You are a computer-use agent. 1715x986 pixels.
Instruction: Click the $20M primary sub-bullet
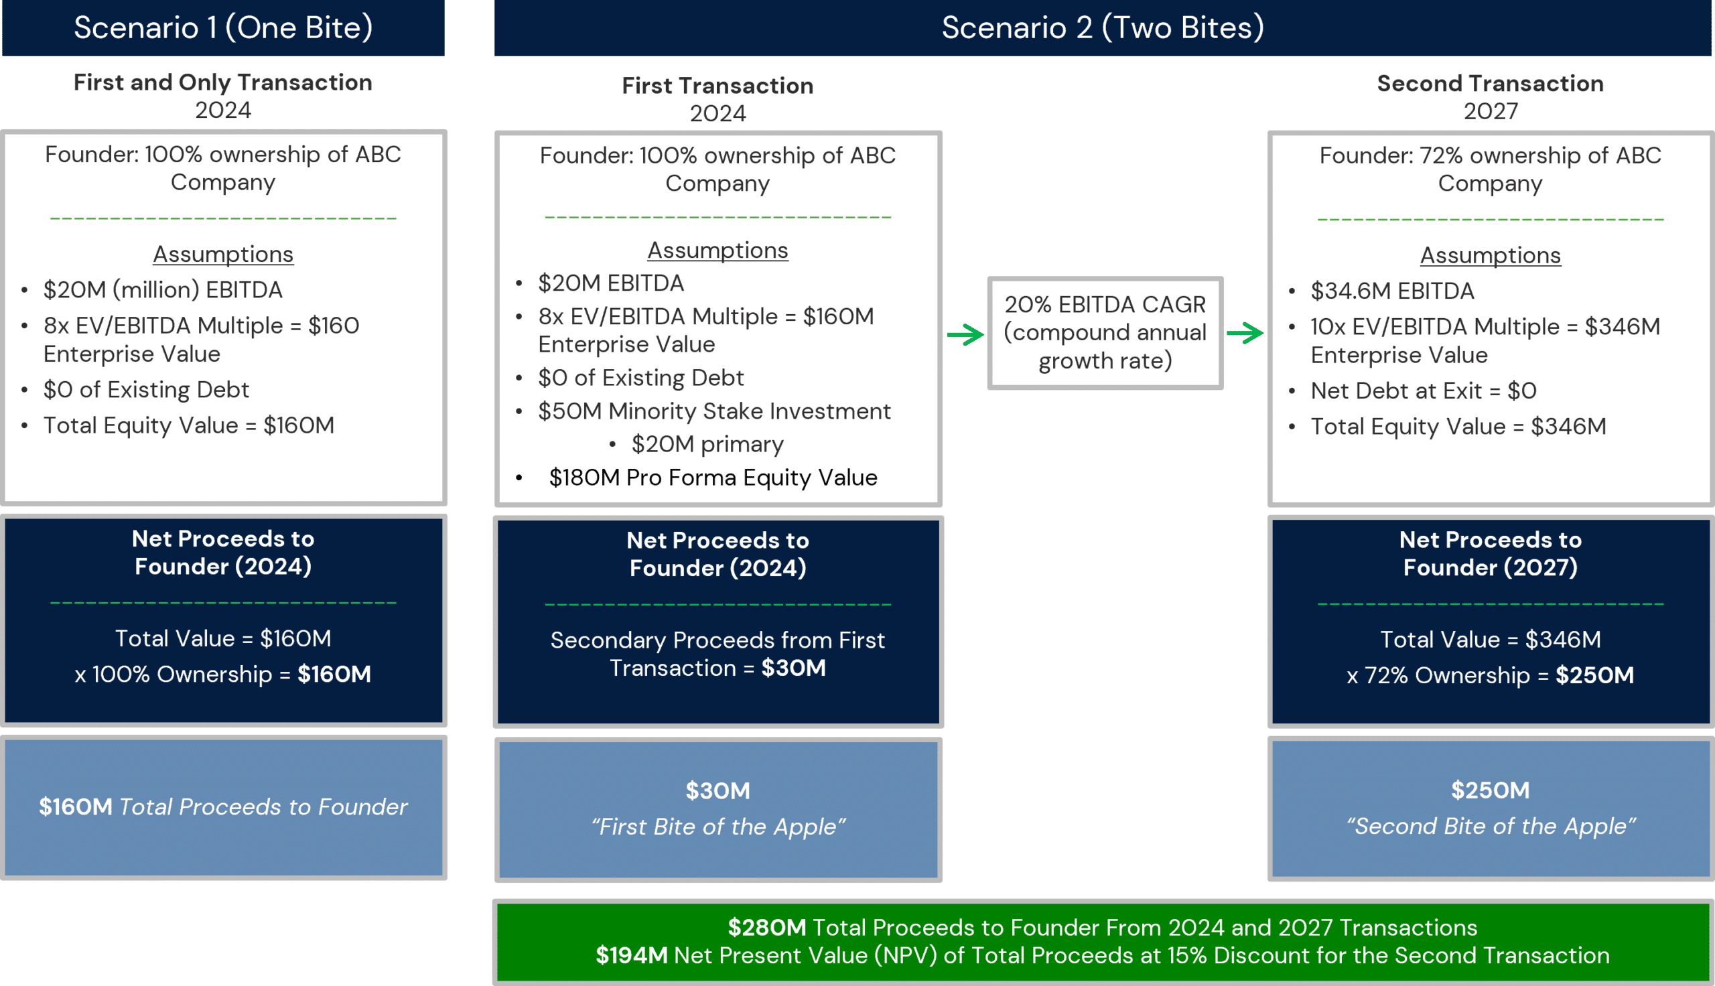pyautogui.click(x=707, y=444)
